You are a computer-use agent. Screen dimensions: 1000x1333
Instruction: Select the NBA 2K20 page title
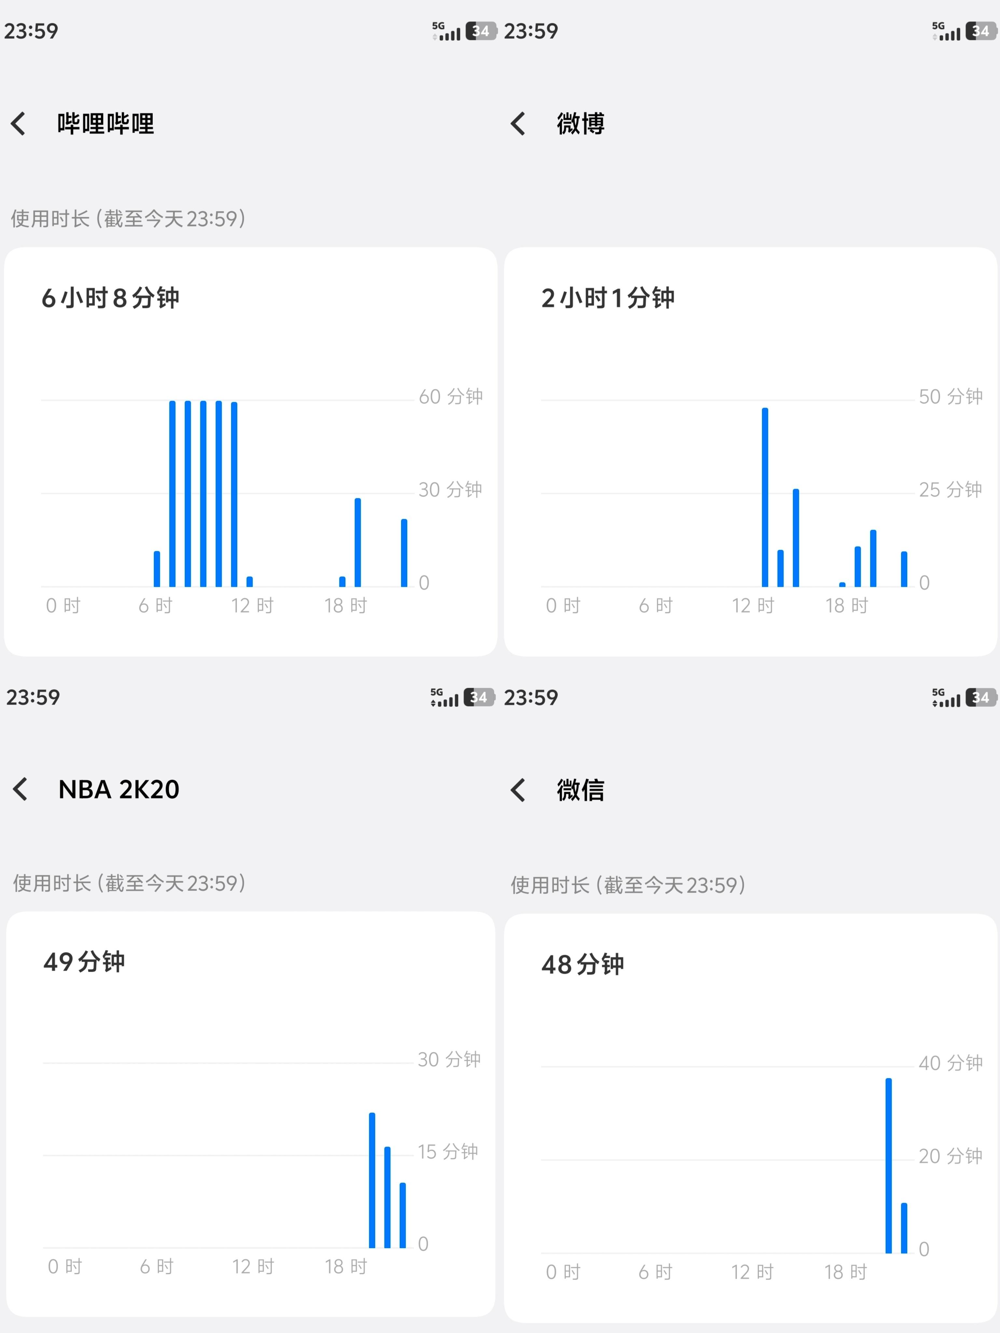119,790
